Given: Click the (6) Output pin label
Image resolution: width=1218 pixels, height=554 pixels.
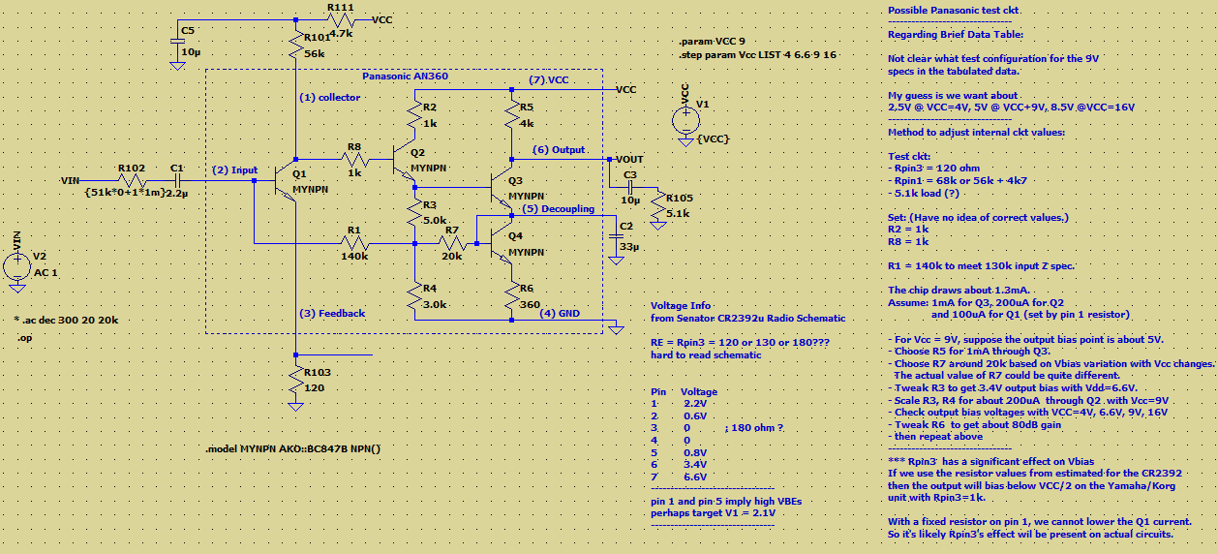Looking at the screenshot, I should [x=560, y=150].
